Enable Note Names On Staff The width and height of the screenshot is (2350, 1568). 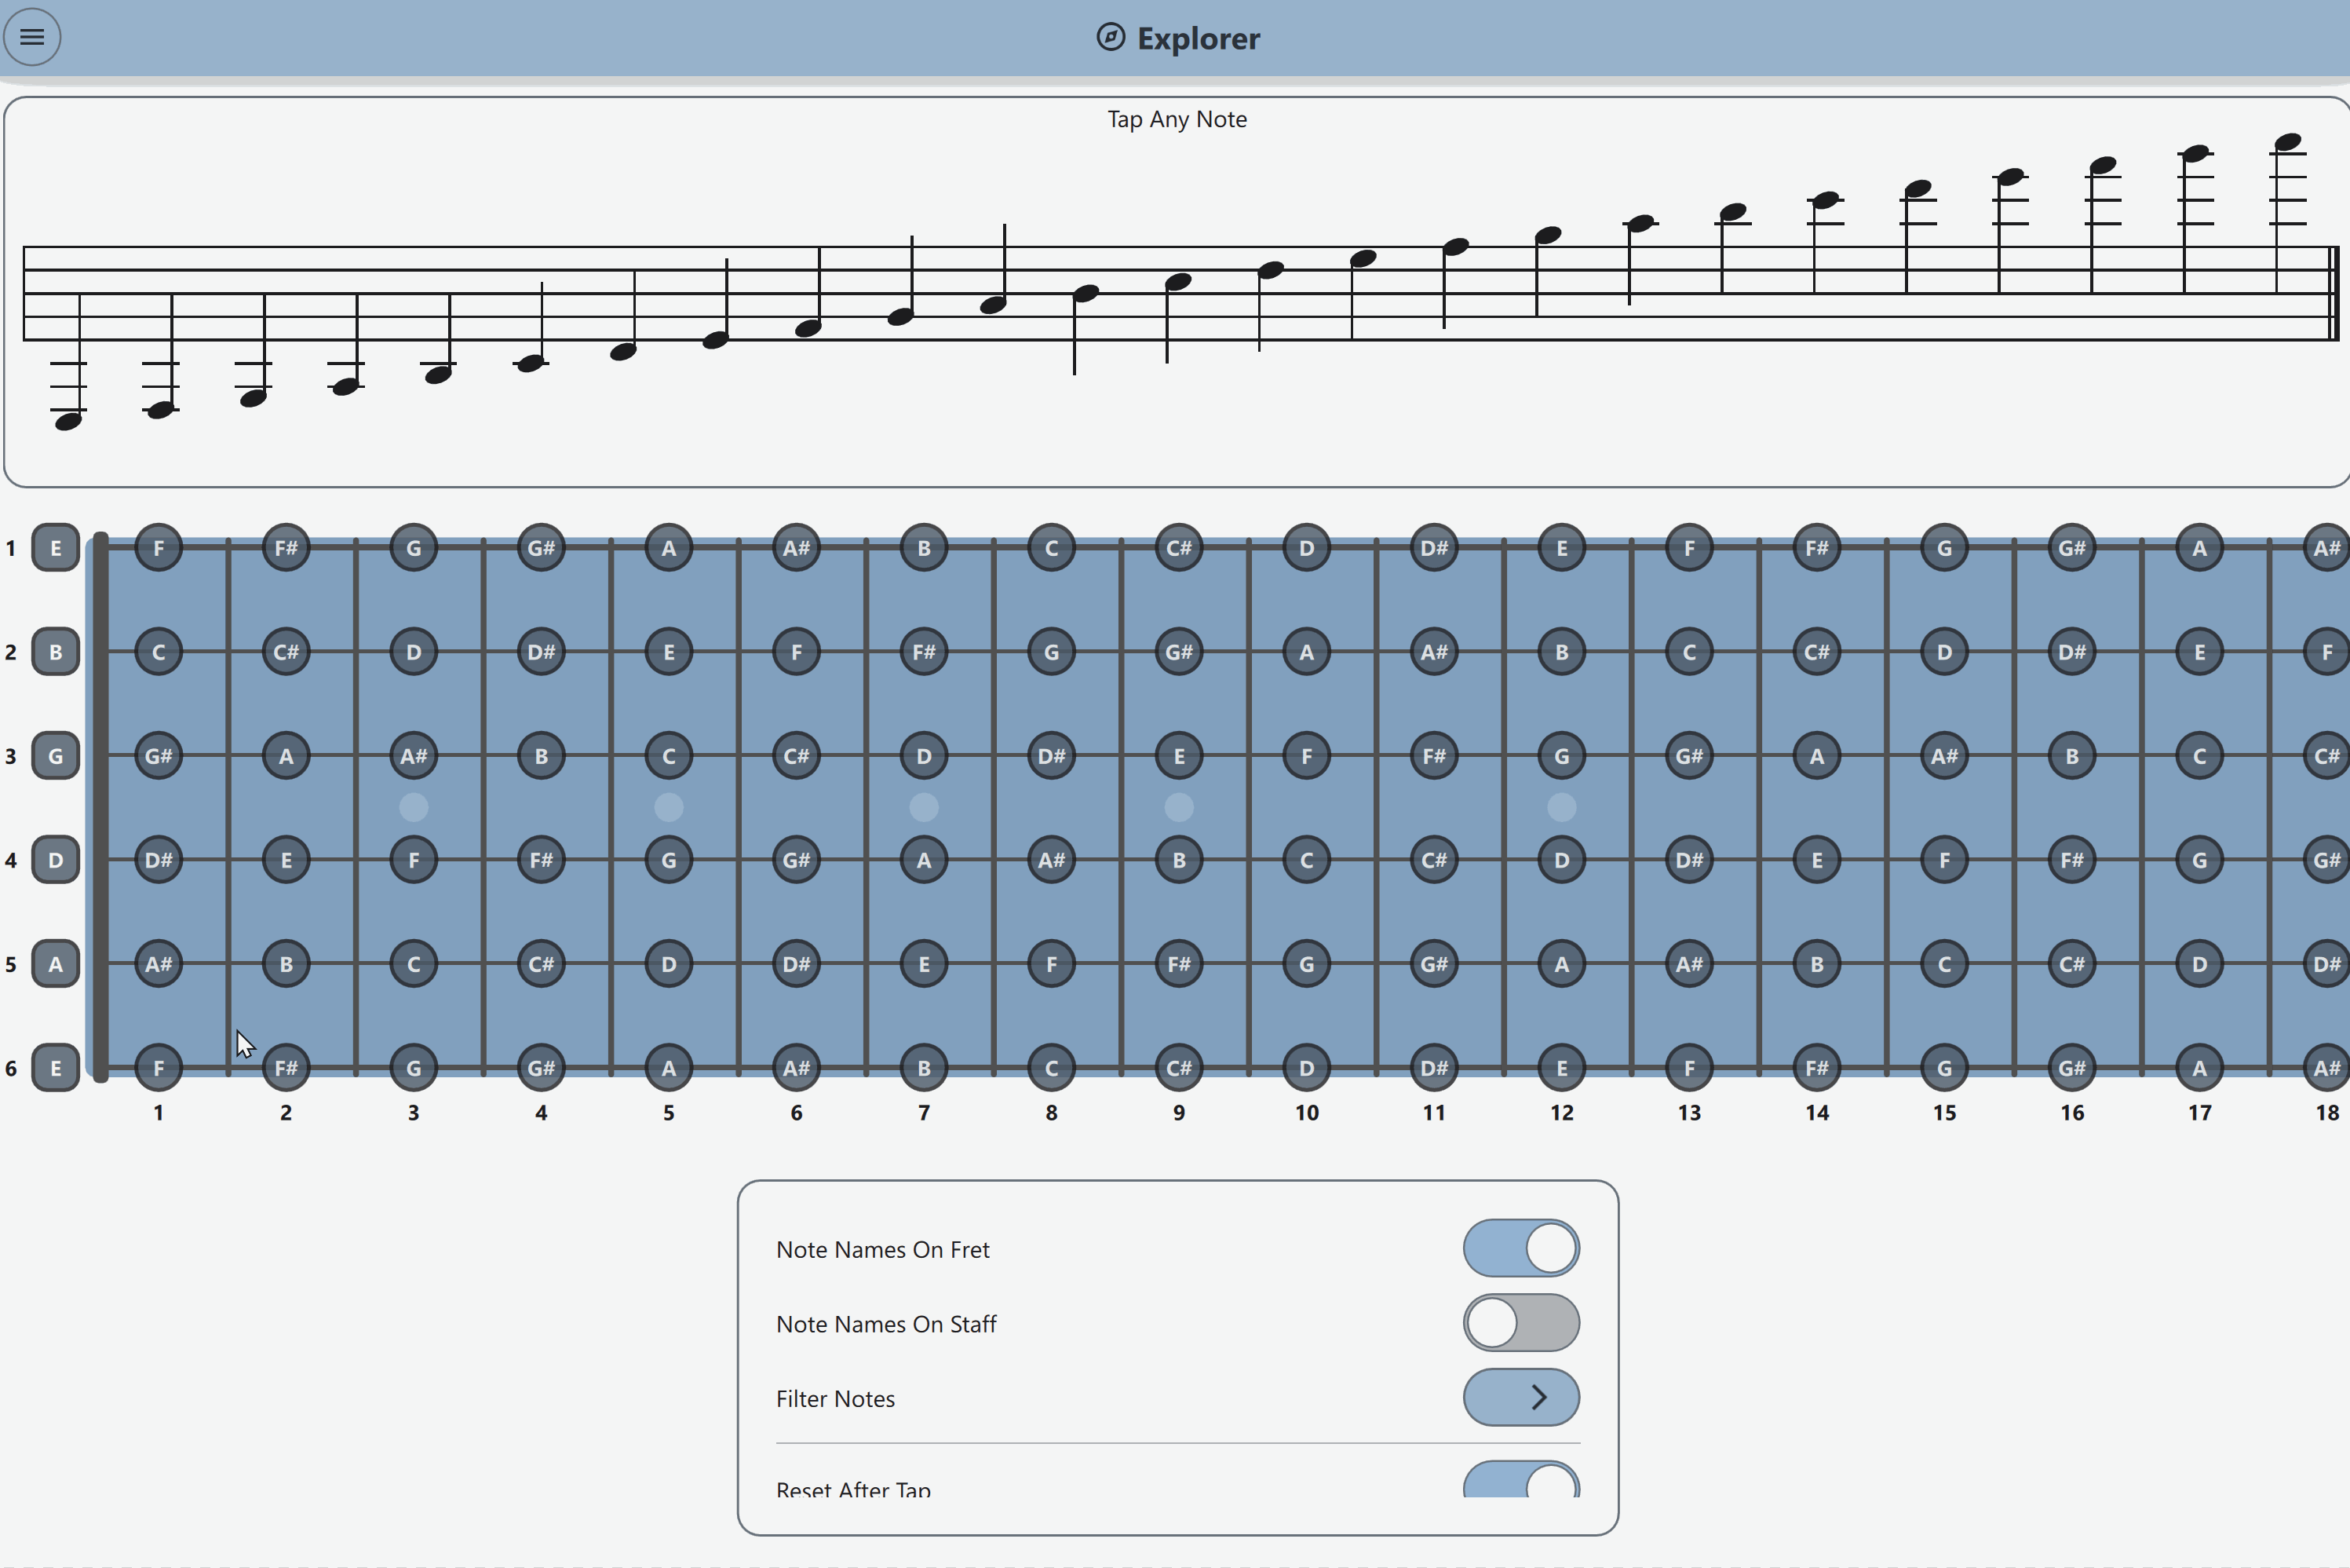(x=1521, y=1322)
